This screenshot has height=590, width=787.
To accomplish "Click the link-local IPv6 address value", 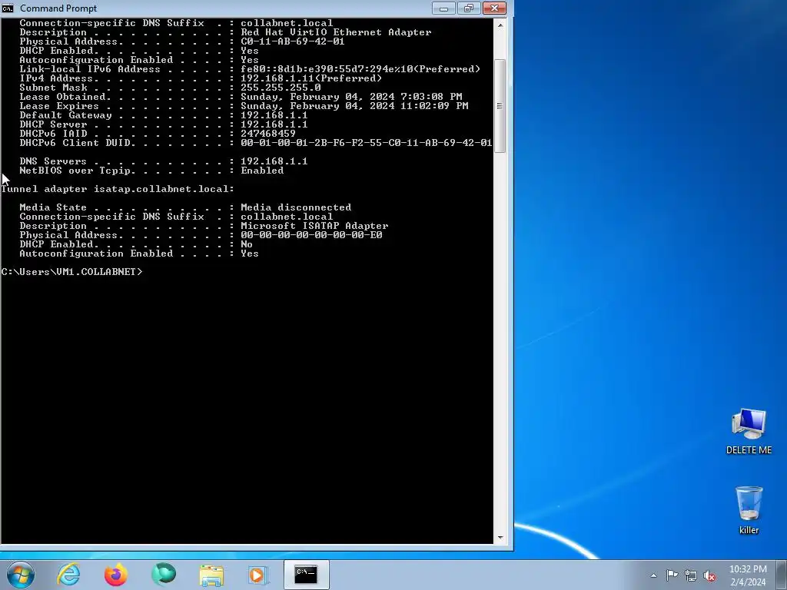I will click(x=360, y=68).
